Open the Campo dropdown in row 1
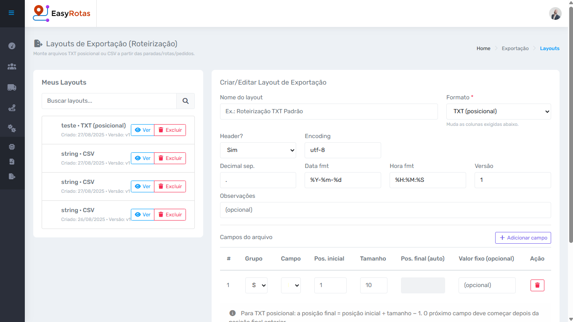The height and width of the screenshot is (322, 573). [291, 285]
